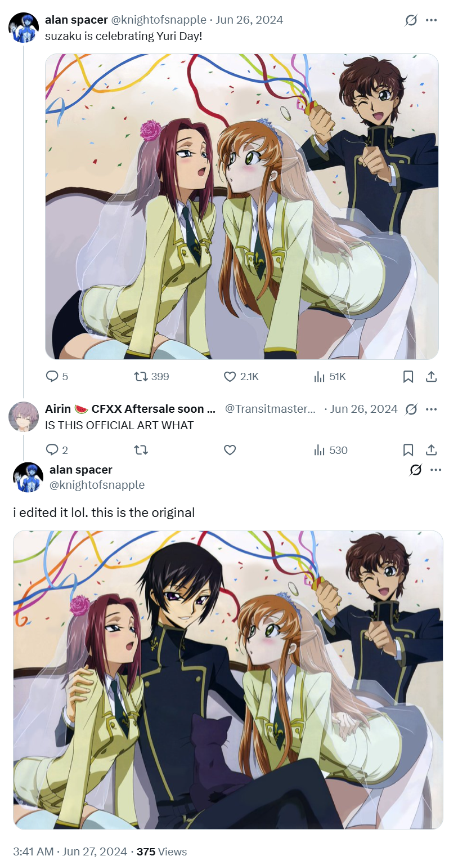
Task: Open the original artwork with the black cat
Action: click(228, 680)
